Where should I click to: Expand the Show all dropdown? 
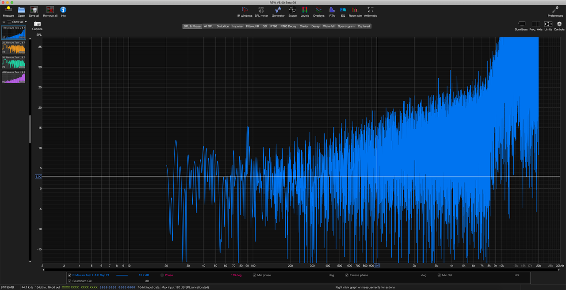19,22
